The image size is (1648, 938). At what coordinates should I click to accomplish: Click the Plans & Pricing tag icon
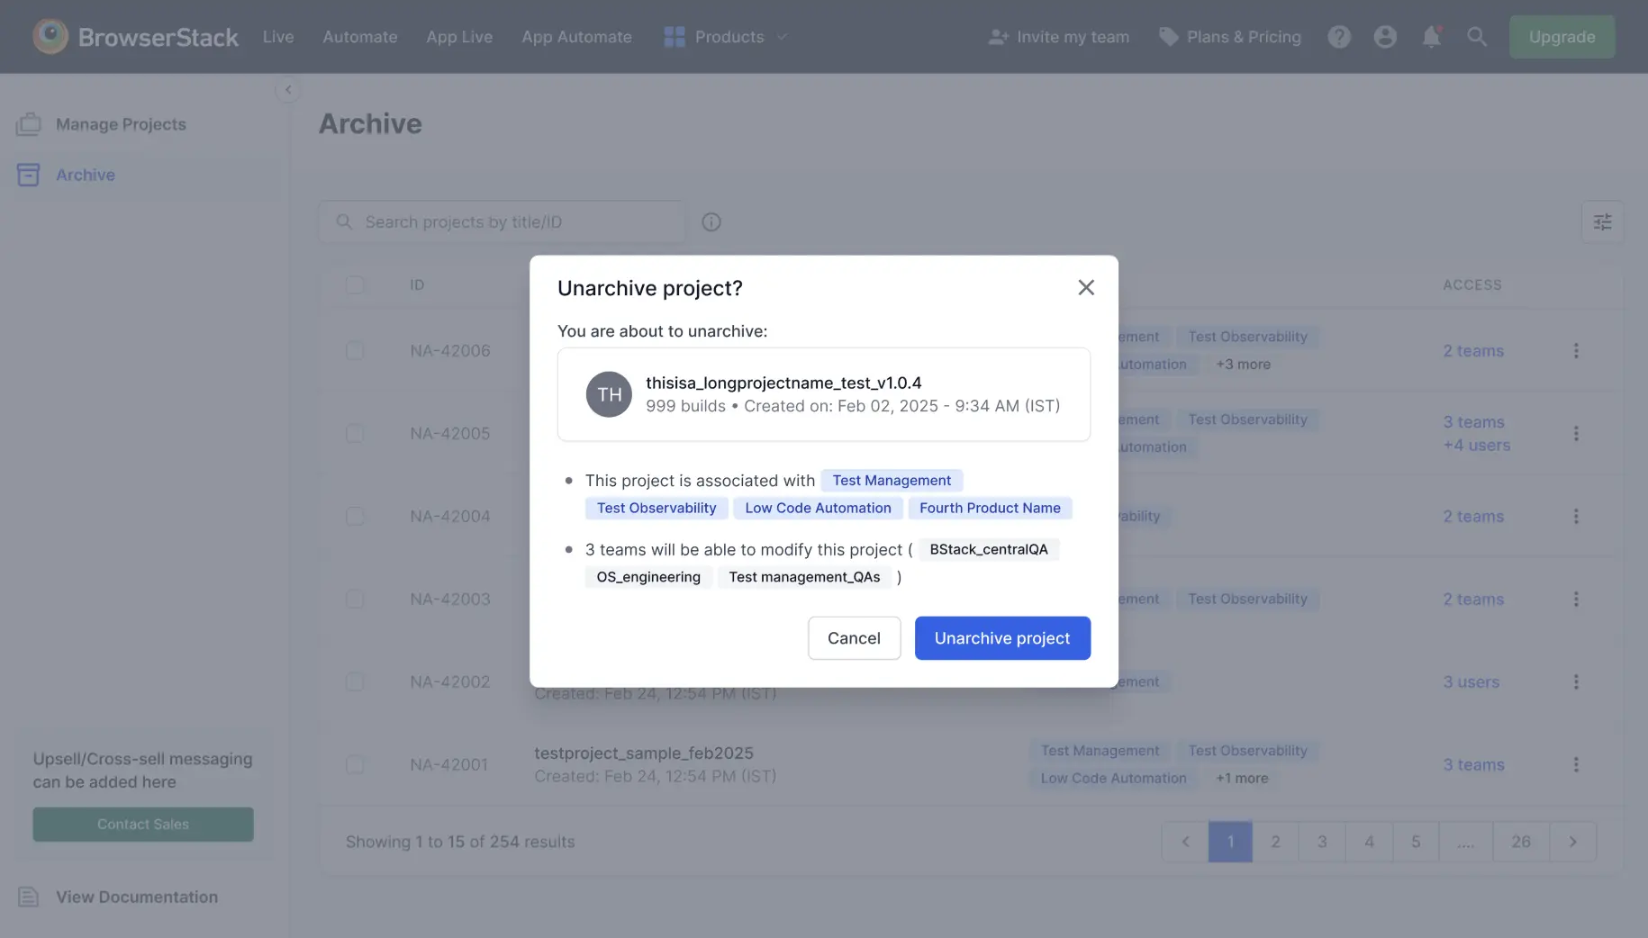(1169, 37)
